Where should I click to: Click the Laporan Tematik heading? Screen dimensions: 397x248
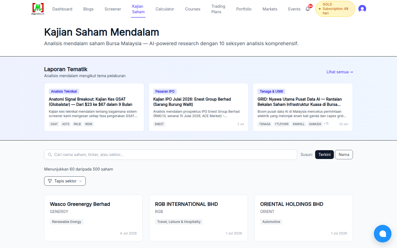pos(66,69)
